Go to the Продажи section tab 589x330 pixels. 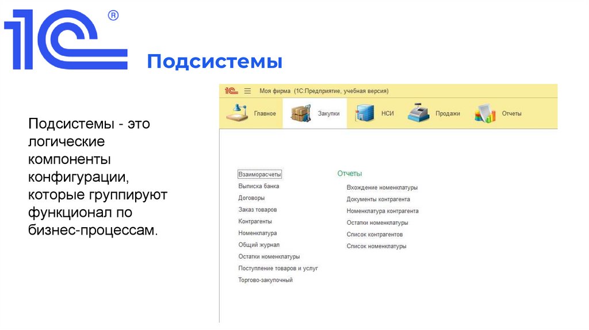[434, 113]
